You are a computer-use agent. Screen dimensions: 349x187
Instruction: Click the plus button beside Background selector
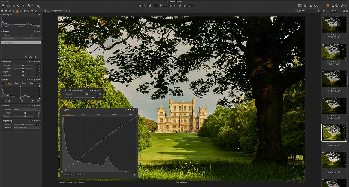pos(69,11)
